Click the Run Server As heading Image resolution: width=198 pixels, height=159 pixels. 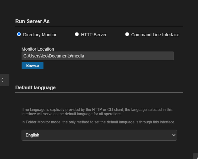point(33,21)
